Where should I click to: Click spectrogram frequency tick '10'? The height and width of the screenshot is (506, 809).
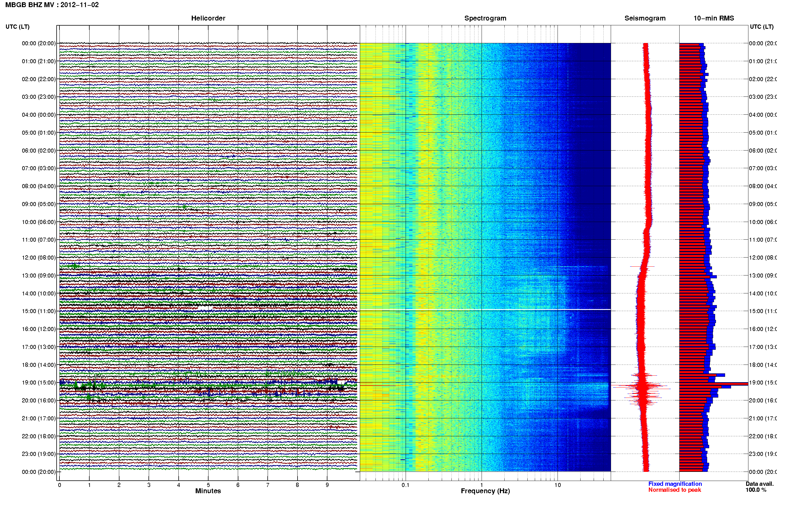558,485
